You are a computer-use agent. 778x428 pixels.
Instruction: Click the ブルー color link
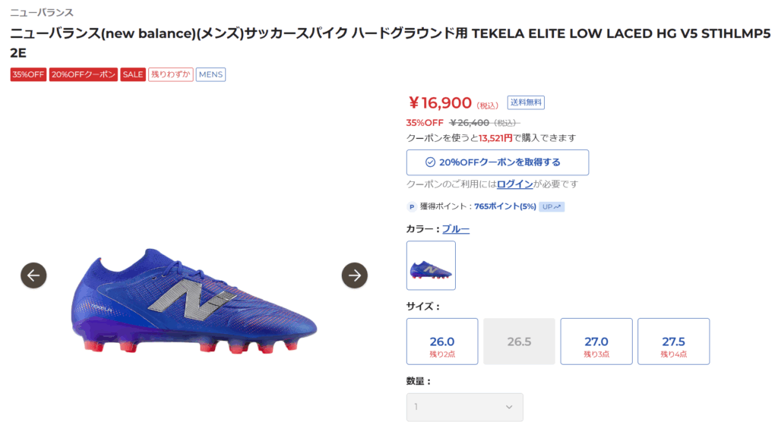coord(456,229)
